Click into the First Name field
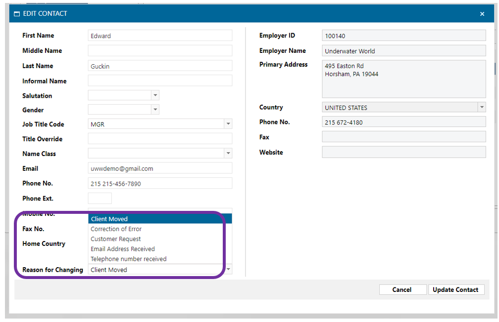Image resolution: width=499 pixels, height=322 pixels. 160,36
